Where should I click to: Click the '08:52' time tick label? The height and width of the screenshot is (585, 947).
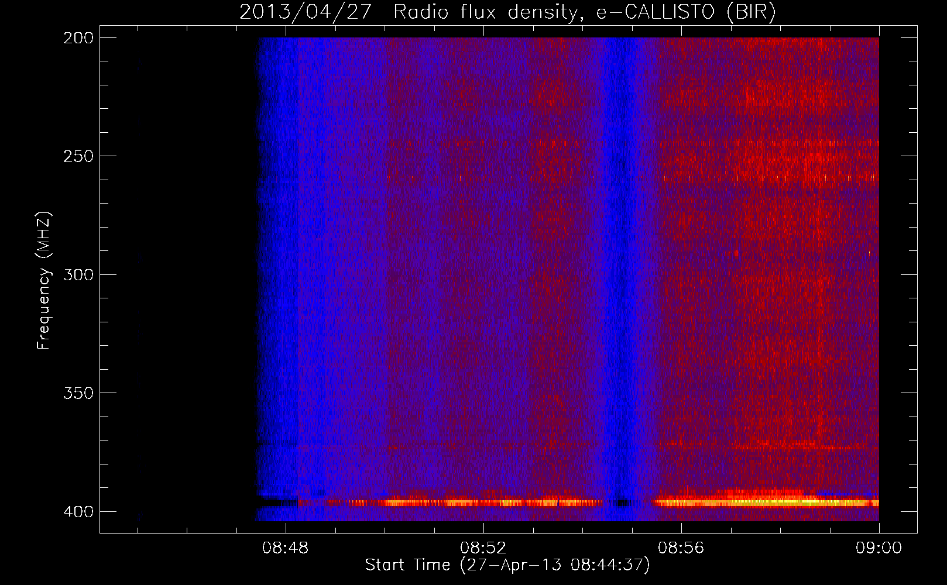[x=483, y=548]
